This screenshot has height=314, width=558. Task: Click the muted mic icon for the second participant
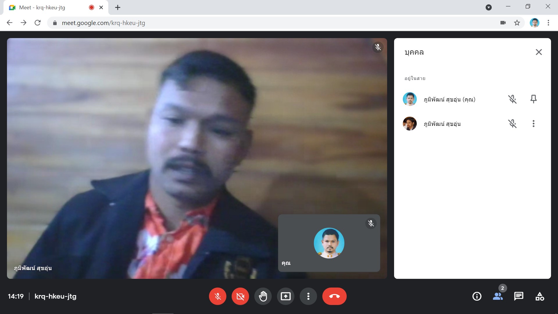point(512,124)
